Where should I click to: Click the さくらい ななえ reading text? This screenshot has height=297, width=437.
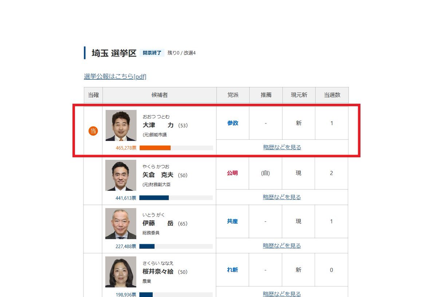[x=158, y=263]
